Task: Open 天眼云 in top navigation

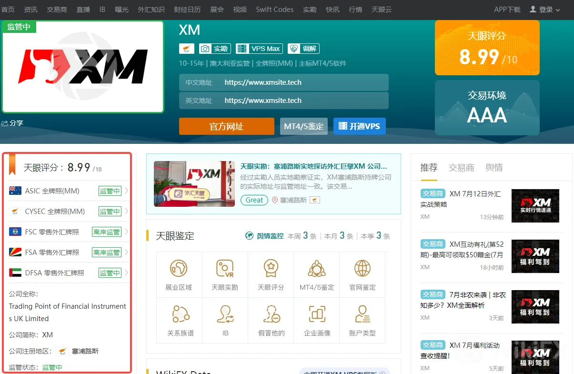Action: (x=382, y=10)
